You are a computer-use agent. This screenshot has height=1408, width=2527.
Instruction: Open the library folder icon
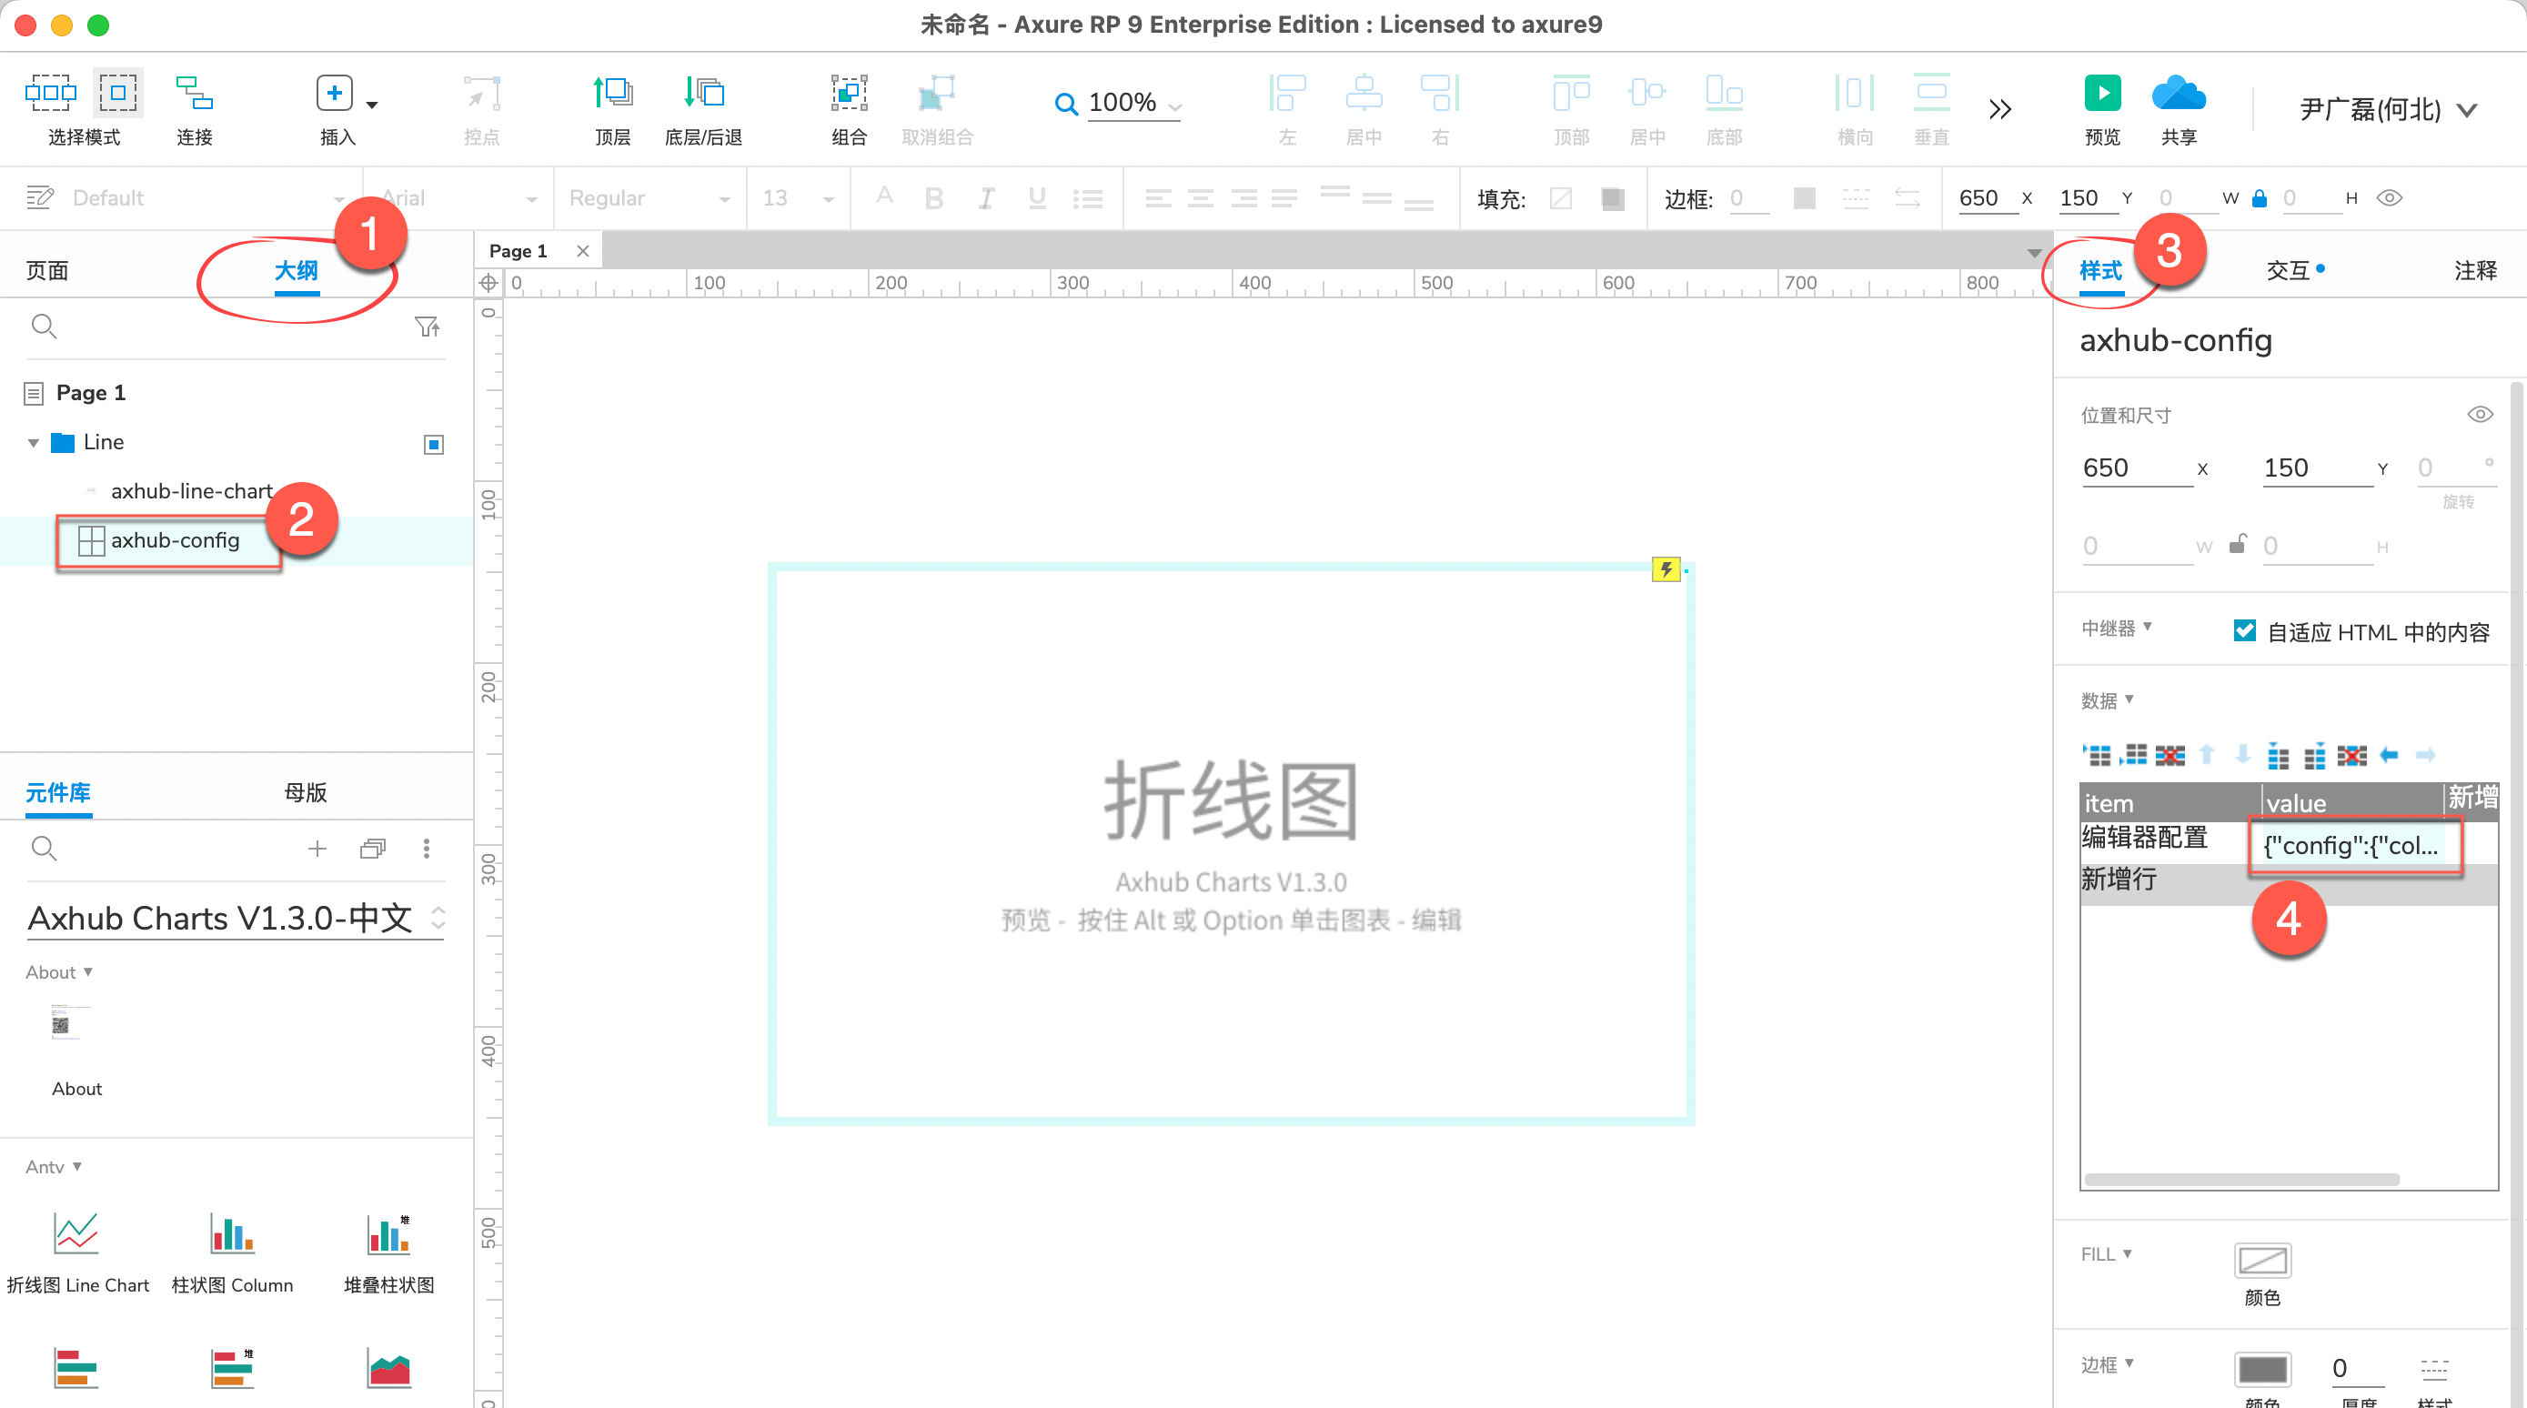373,849
